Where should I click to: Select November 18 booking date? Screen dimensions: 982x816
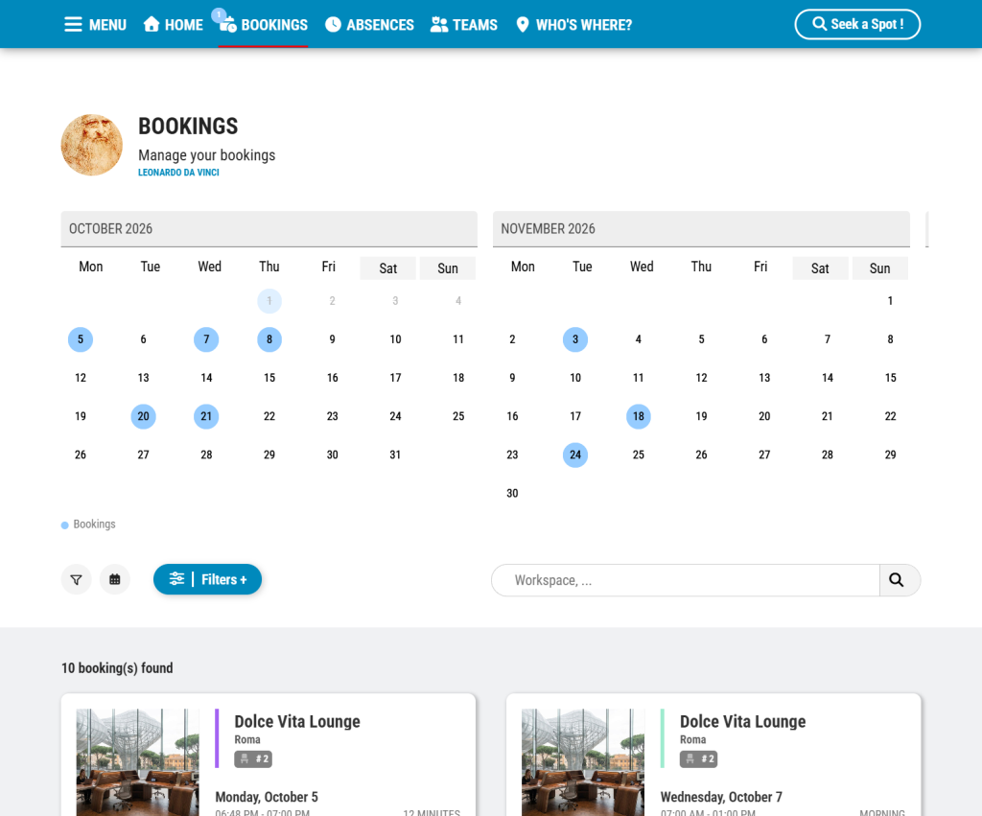638,416
